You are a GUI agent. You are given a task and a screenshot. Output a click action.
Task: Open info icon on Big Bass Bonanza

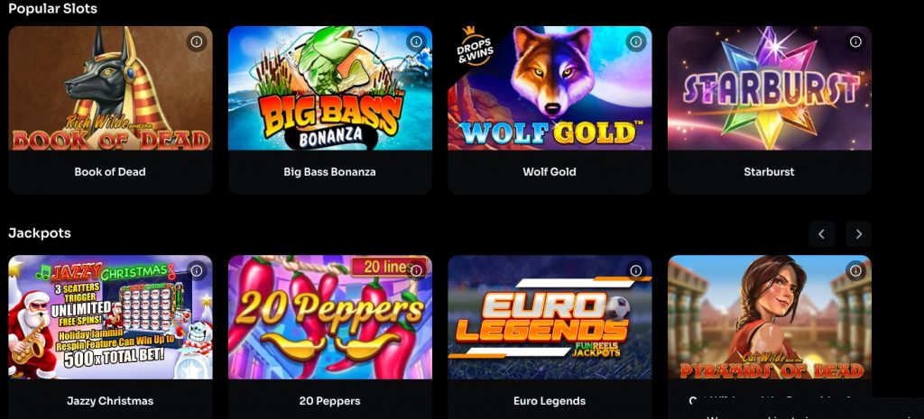pos(417,41)
